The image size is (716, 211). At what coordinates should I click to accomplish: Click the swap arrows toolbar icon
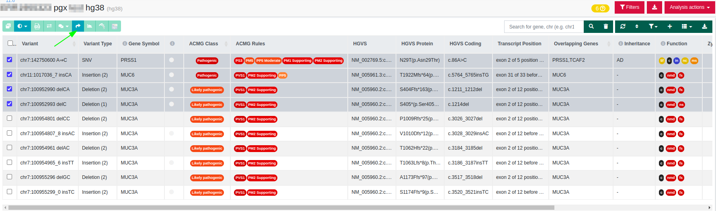point(49,26)
